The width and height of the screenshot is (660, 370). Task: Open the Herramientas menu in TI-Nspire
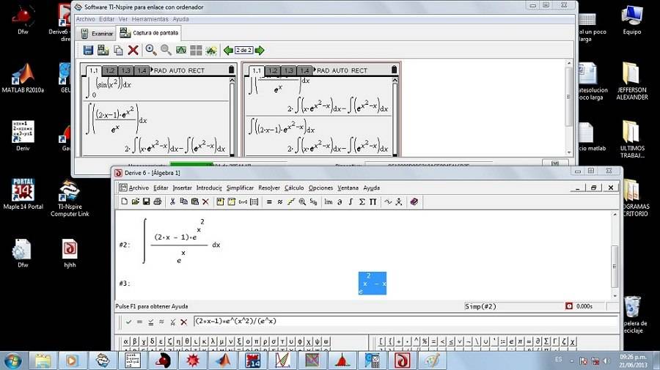[150, 18]
